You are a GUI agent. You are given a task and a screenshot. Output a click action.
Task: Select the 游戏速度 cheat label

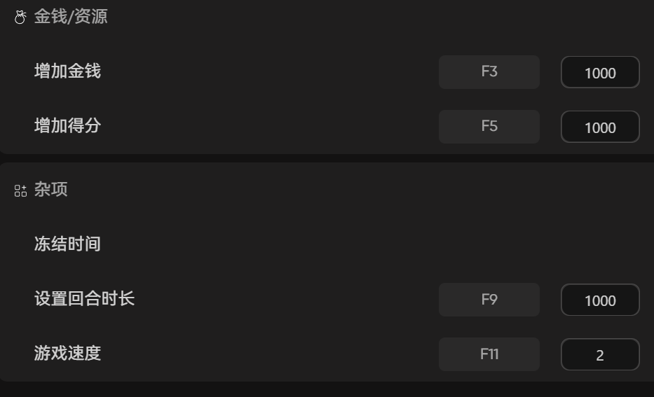67,354
